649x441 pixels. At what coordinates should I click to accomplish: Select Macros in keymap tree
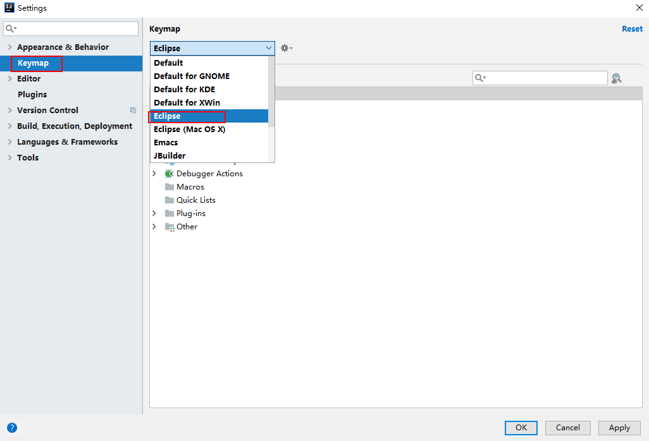[190, 187]
